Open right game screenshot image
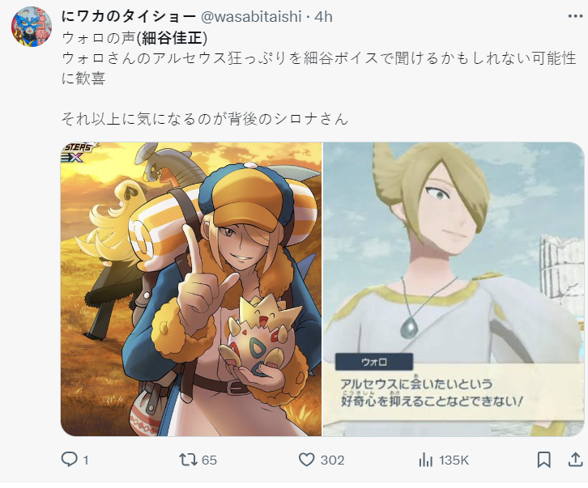 [454, 289]
